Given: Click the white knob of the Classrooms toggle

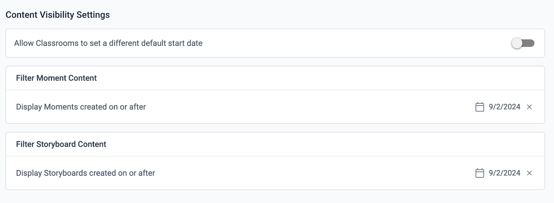Looking at the screenshot, I should (x=517, y=43).
